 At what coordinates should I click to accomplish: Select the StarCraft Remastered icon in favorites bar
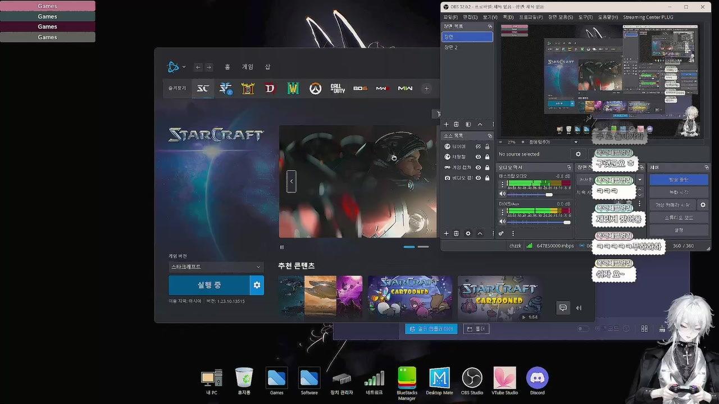[x=203, y=89]
